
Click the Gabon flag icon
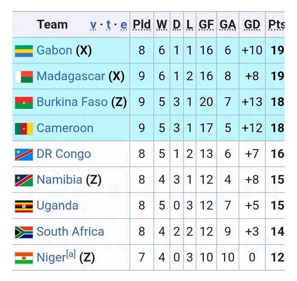[x=24, y=51]
